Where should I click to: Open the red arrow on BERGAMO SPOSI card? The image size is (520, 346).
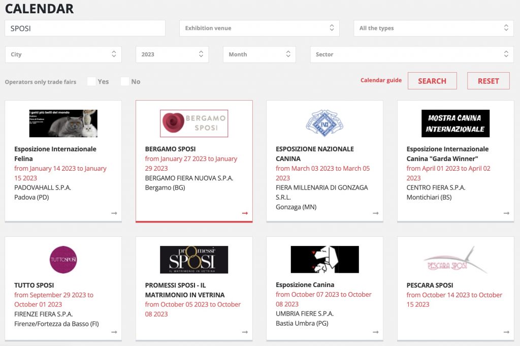click(245, 213)
